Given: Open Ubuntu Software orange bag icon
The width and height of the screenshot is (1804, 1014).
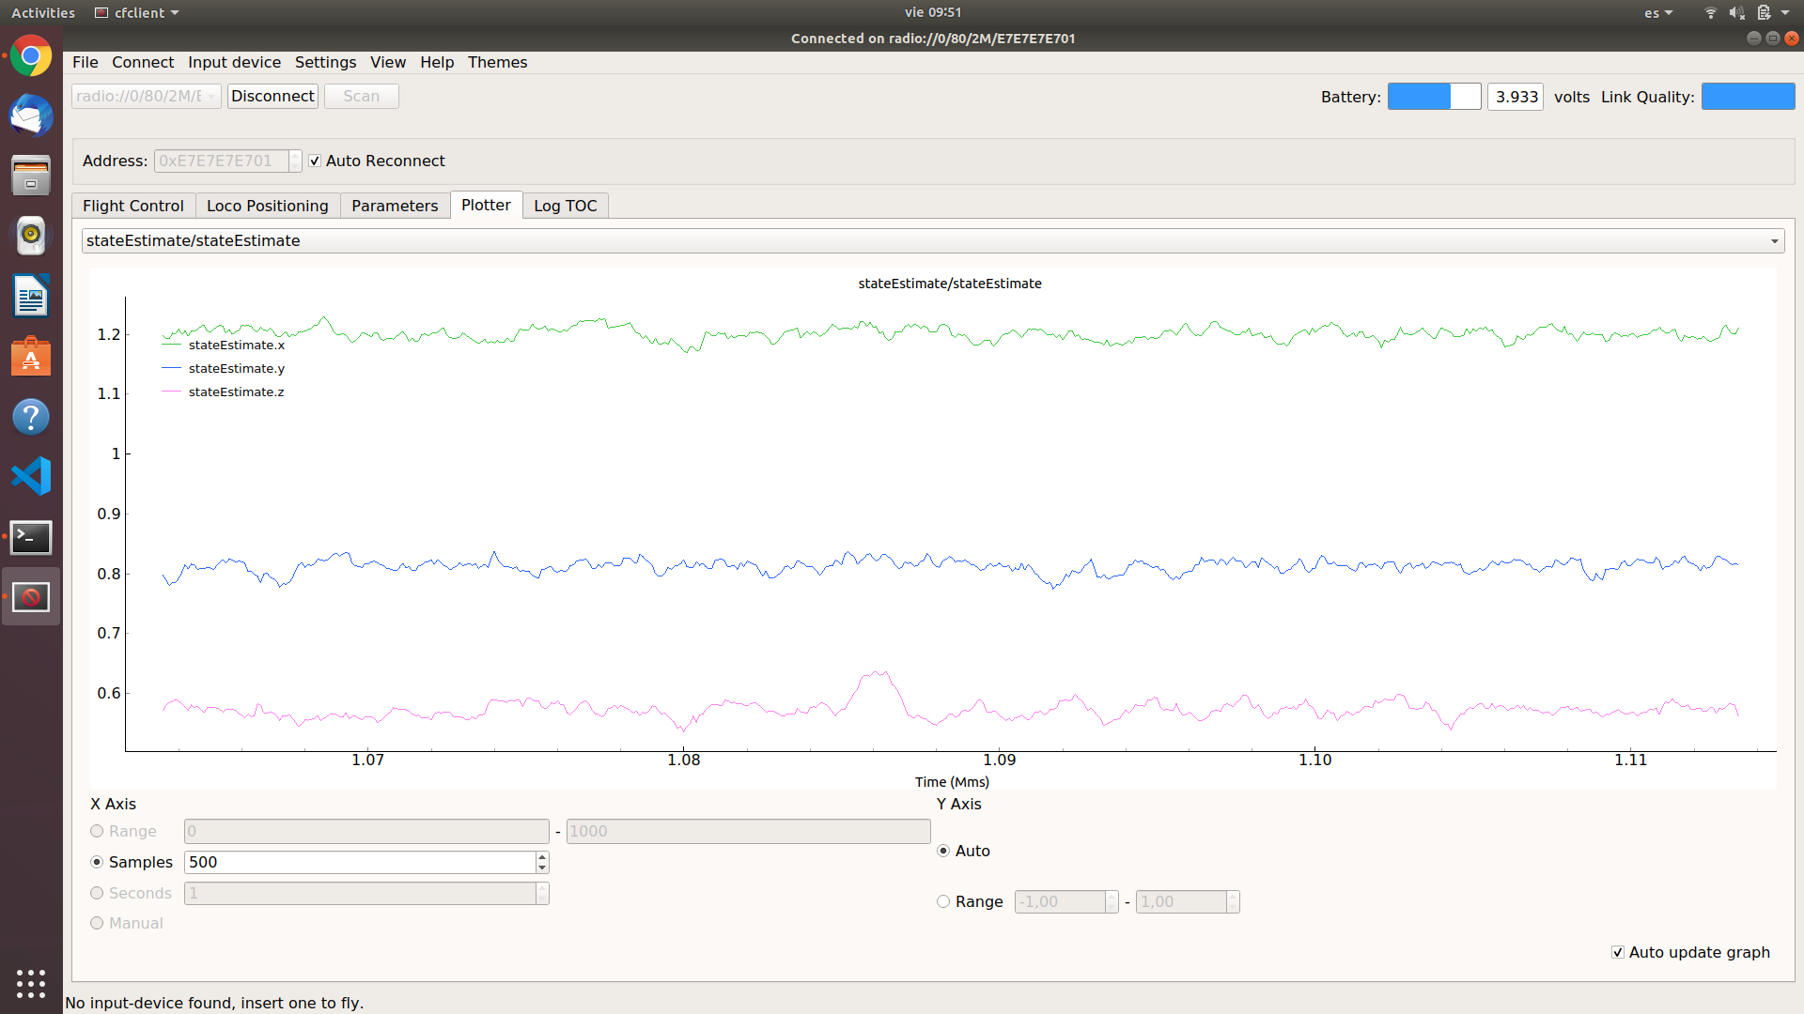Looking at the screenshot, I should coord(31,357).
